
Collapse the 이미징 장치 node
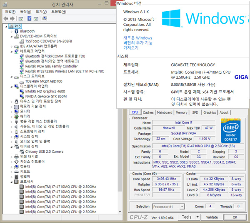point(12,147)
